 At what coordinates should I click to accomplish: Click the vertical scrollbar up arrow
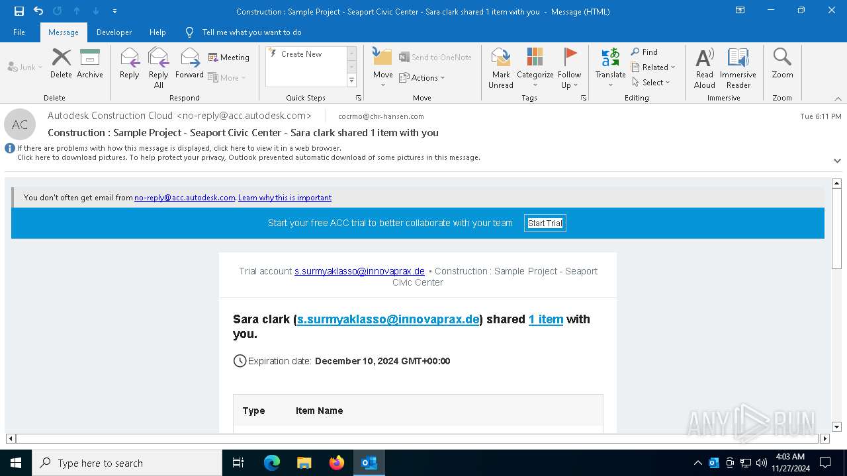tap(836, 183)
